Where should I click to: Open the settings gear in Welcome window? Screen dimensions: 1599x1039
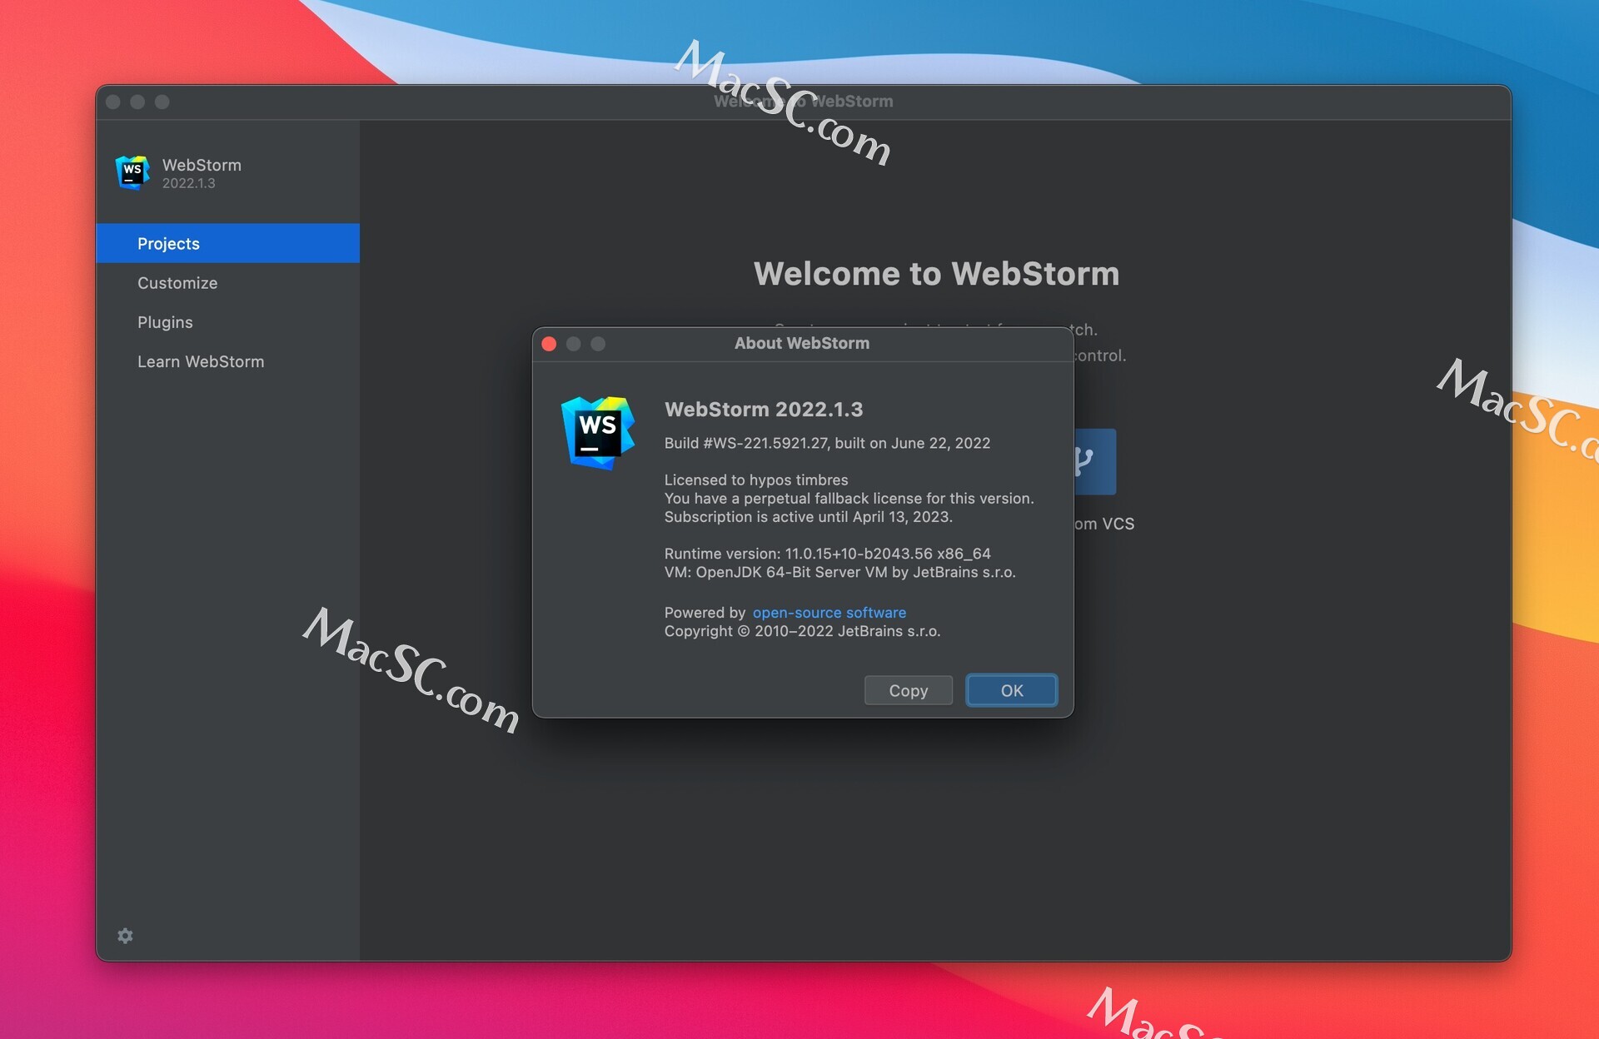(x=125, y=936)
